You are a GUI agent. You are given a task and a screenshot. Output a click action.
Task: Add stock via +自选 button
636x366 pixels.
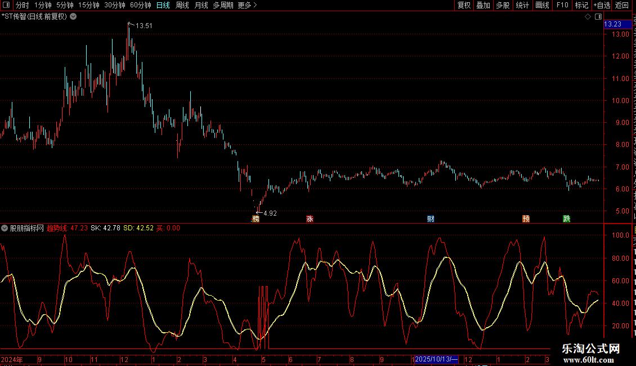(x=602, y=5)
